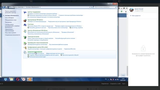Click the Администрирование tools icon
Viewport: 160px width, 90px height.
point(25,52)
